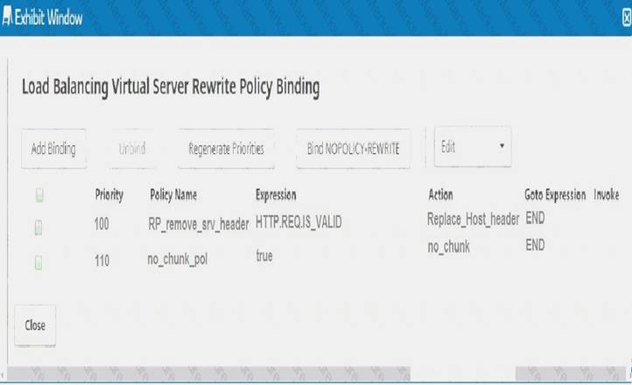Click the Exhibit Window title bar icon
This screenshot has height=385, width=632.
coord(8,16)
